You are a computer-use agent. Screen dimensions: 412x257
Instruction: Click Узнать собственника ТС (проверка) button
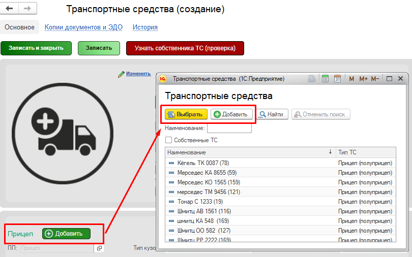pos(185,48)
